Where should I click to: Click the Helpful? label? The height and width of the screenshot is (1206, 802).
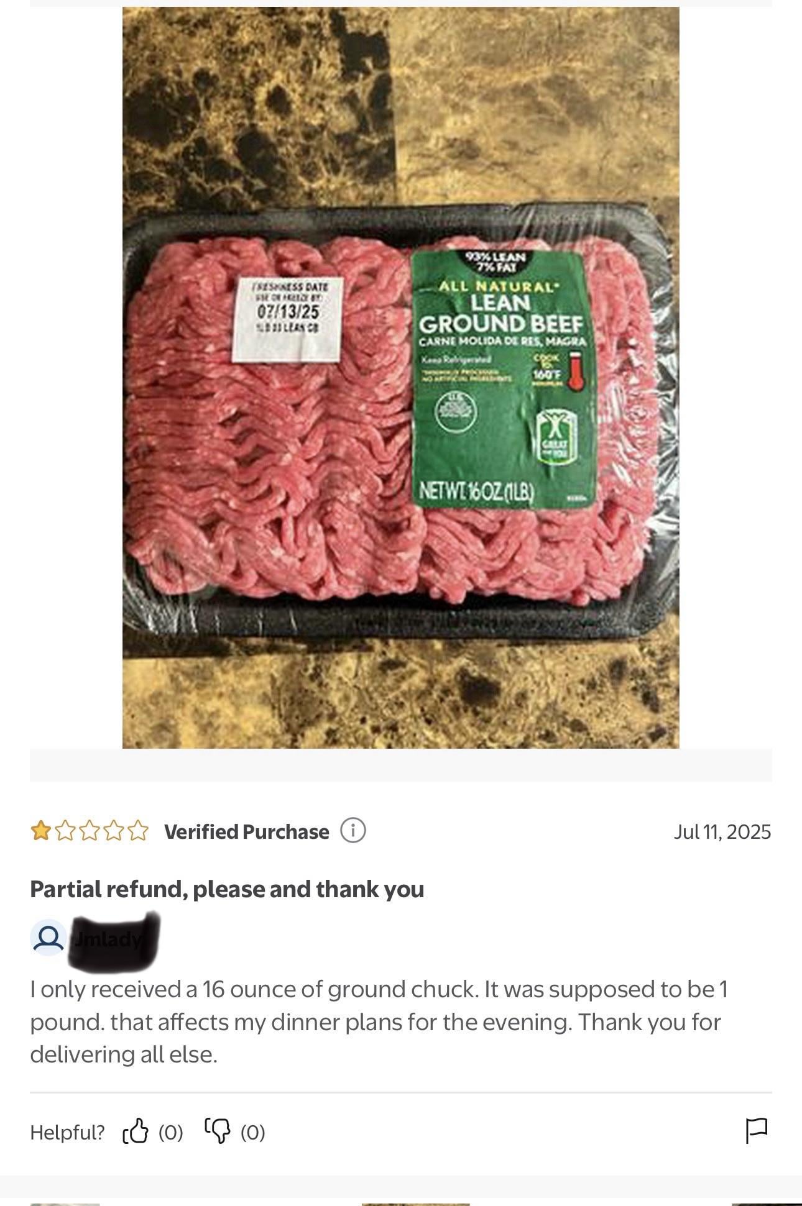67,1132
